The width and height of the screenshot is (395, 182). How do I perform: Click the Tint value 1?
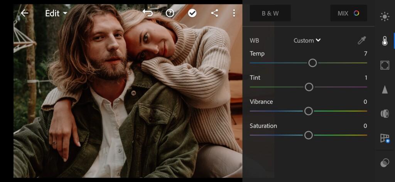[366, 78]
